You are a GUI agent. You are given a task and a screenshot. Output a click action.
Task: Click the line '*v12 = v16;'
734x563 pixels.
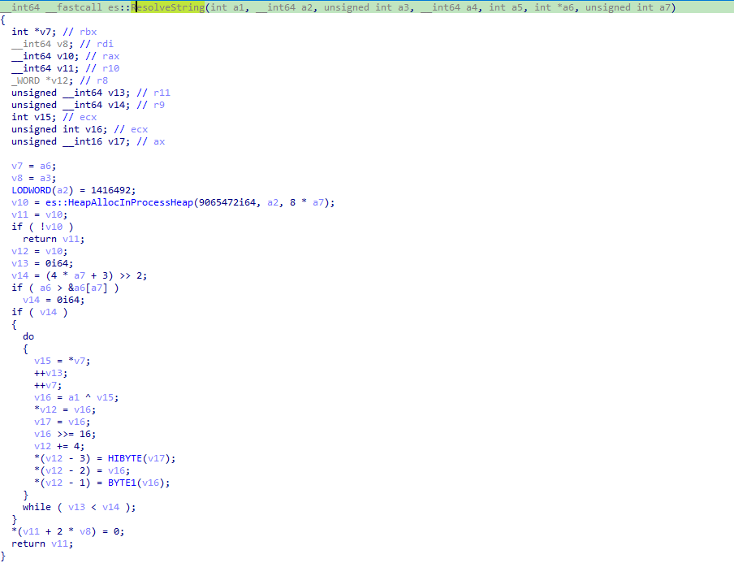(x=65, y=409)
